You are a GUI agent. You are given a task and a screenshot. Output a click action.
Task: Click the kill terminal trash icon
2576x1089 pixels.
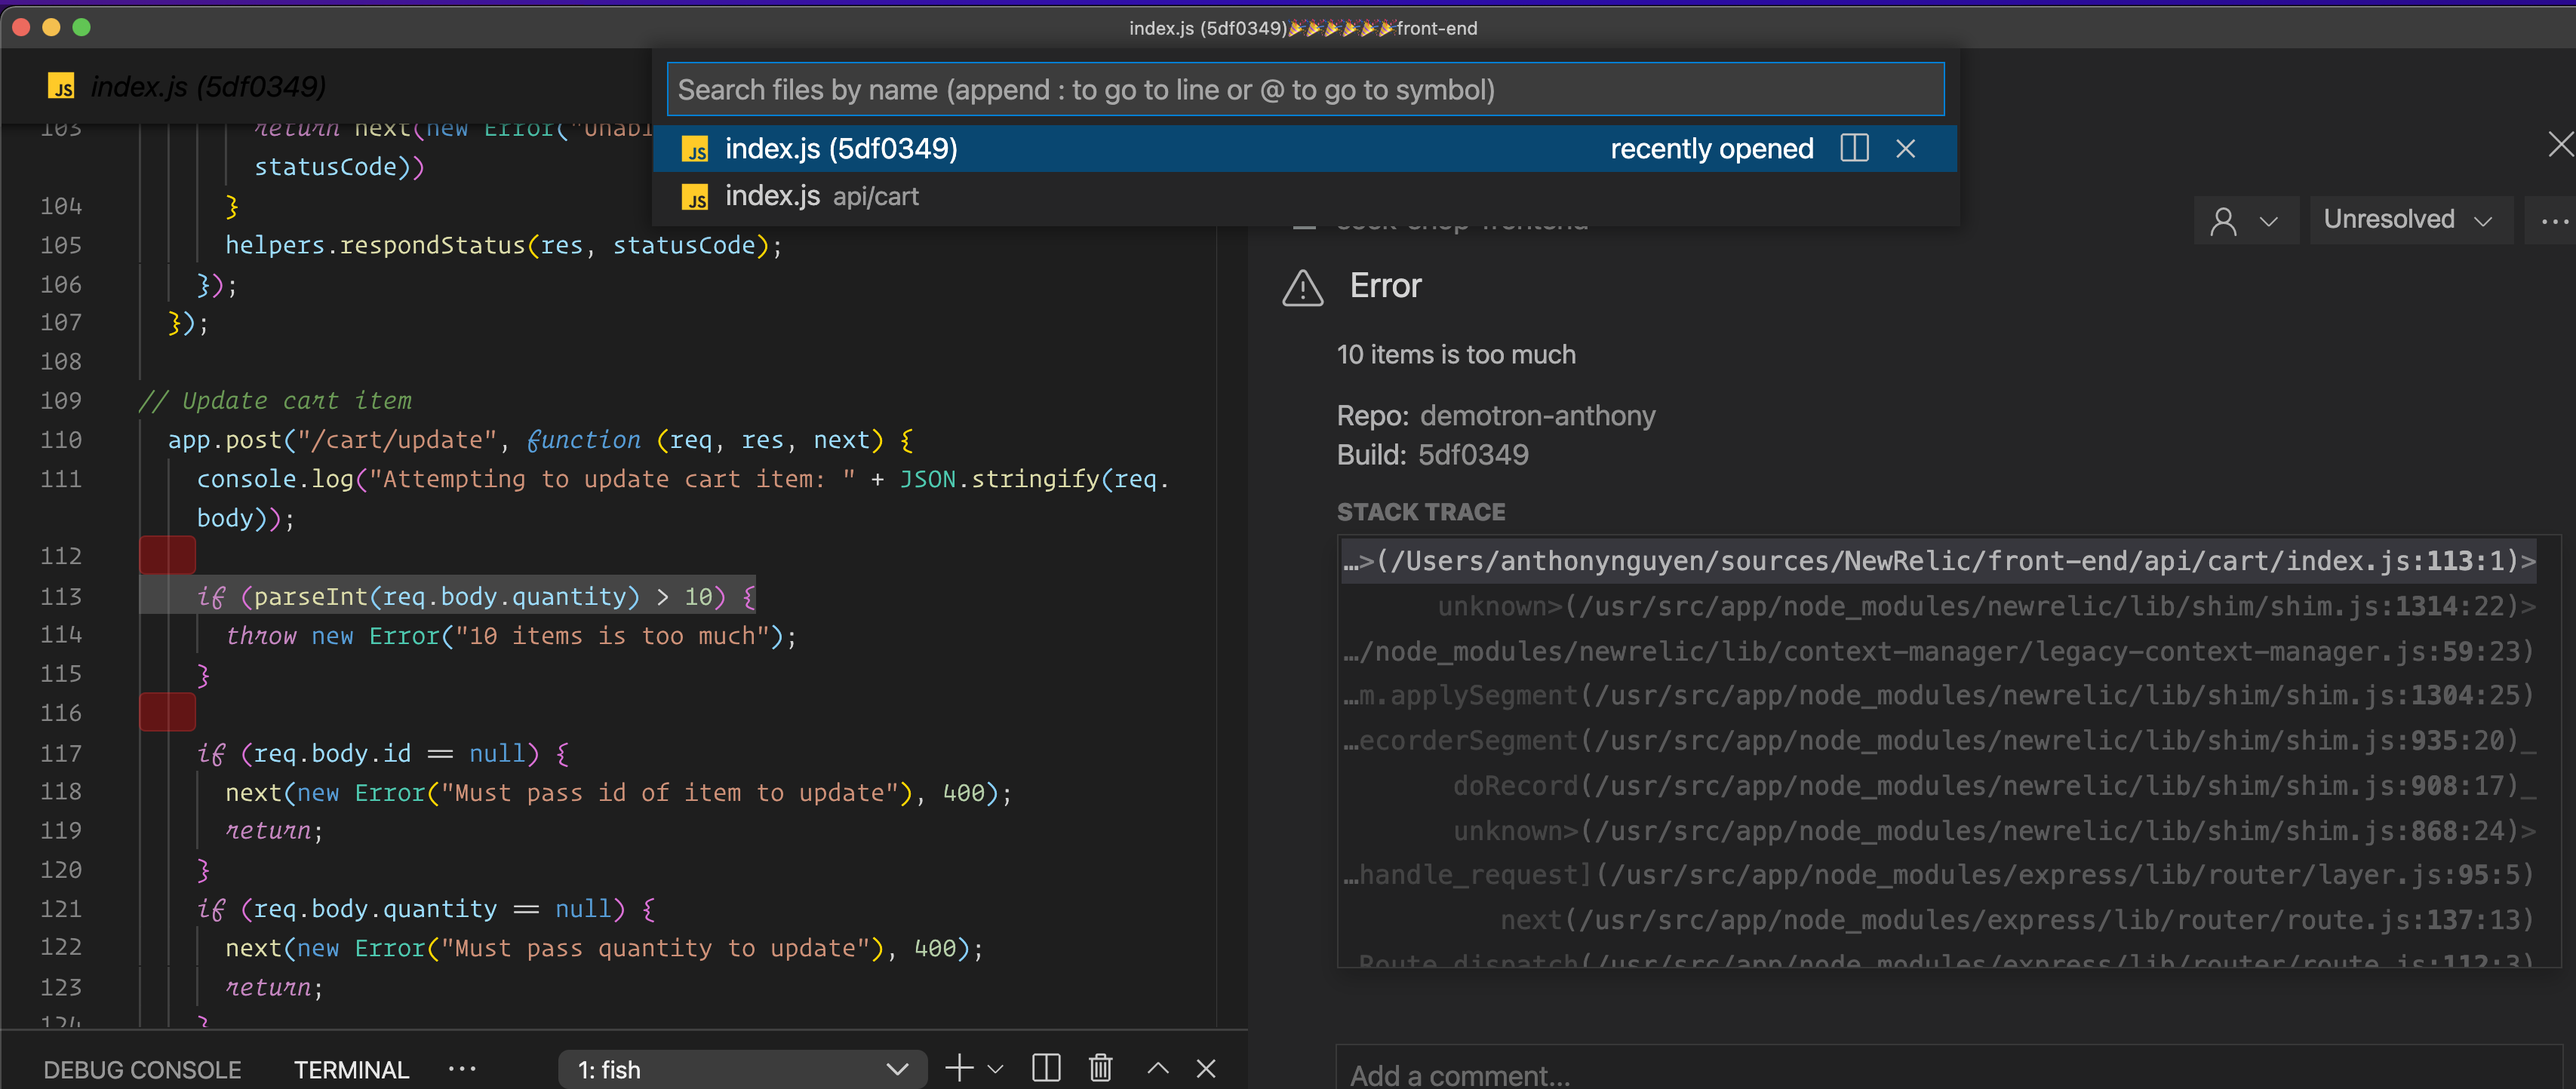[x=1100, y=1068]
